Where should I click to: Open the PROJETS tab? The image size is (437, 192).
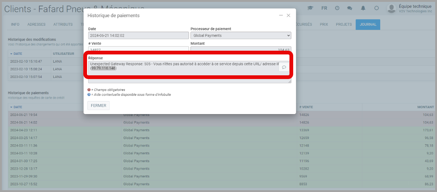(x=344, y=24)
